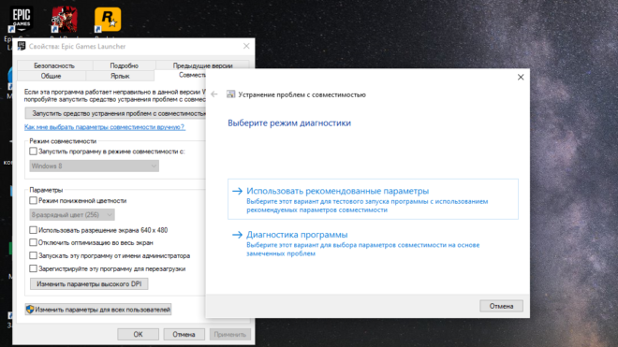This screenshot has width=618, height=347.
Task: Toggle the 640 x 480 screen resolution checkbox
Action: [33, 230]
